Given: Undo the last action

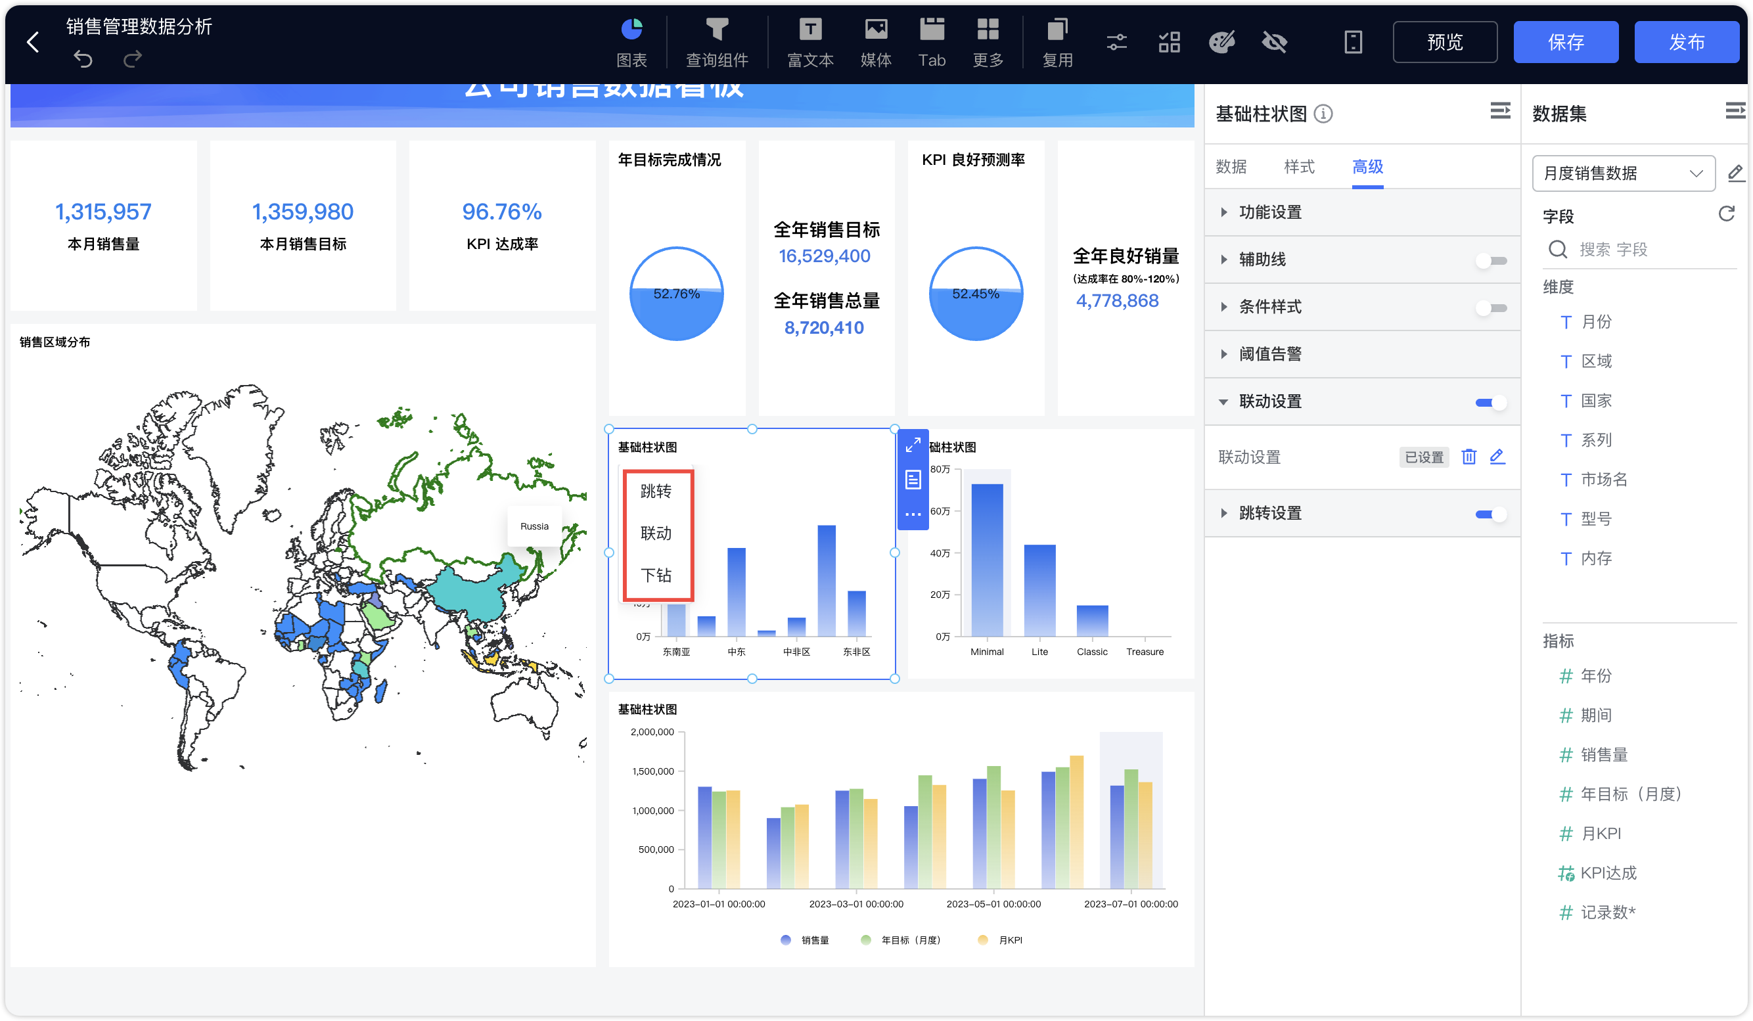Looking at the screenshot, I should click(x=83, y=59).
